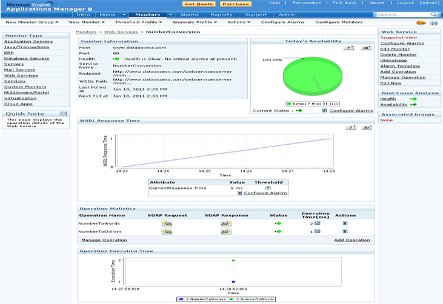443x304 pixels.
Task: Click CurrentResponse Time threshold icon
Action: (x=268, y=188)
